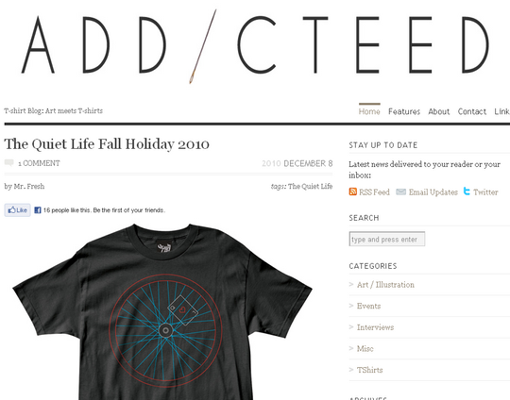Click the search box 'type and press enter'

(x=387, y=239)
